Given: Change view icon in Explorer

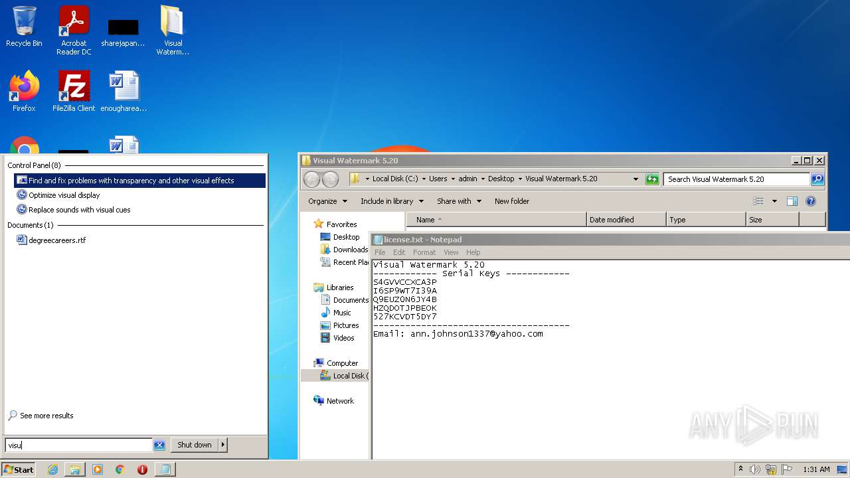Looking at the screenshot, I should [x=758, y=201].
